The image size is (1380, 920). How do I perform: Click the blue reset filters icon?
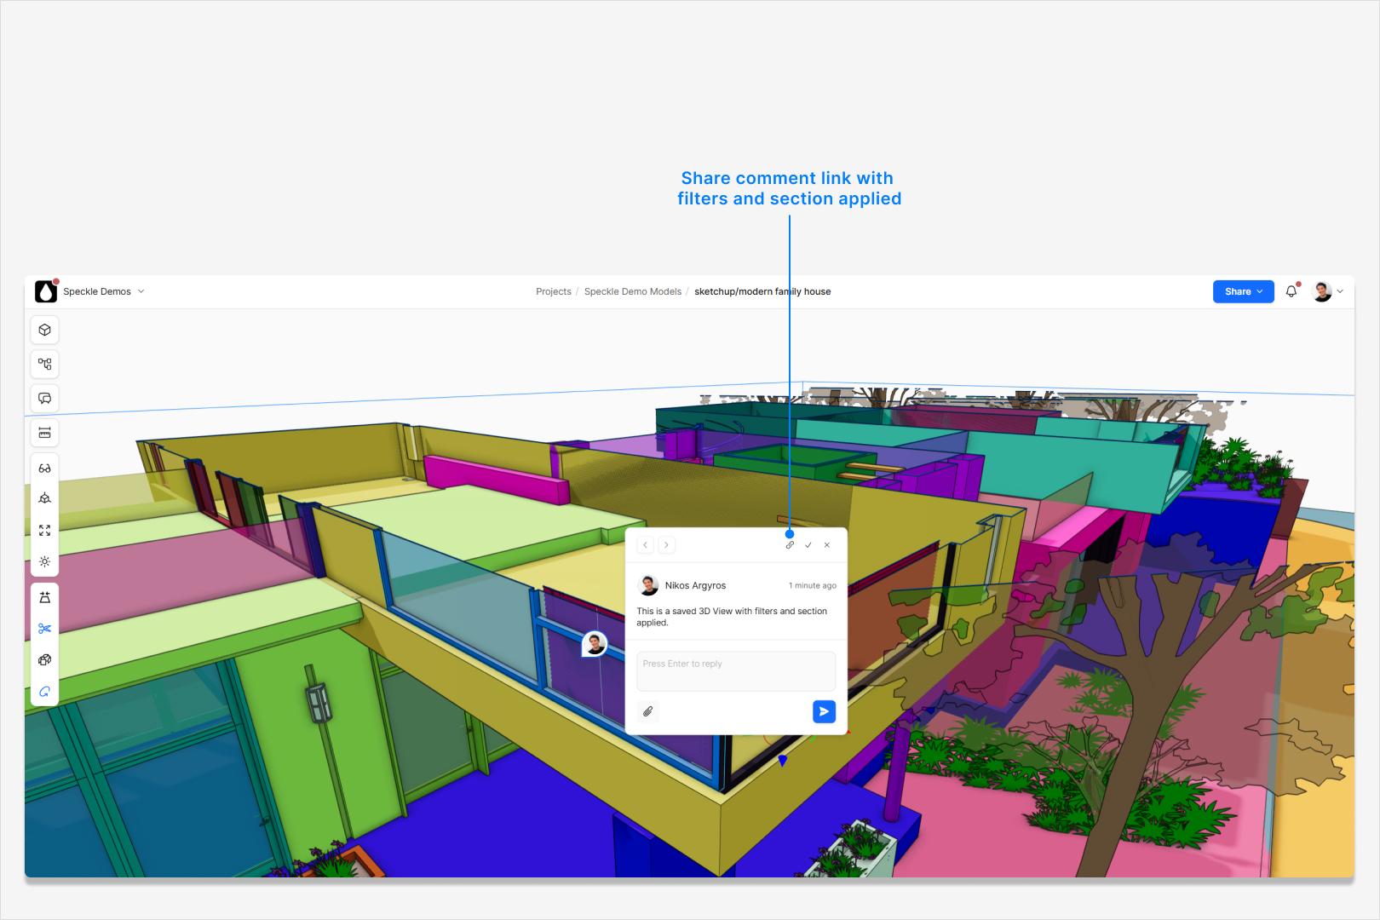(45, 692)
